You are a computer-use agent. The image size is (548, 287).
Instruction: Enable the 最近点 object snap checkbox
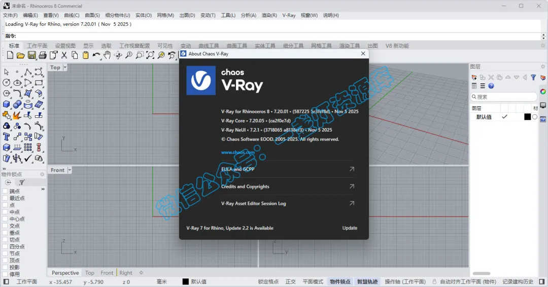(x=5, y=198)
